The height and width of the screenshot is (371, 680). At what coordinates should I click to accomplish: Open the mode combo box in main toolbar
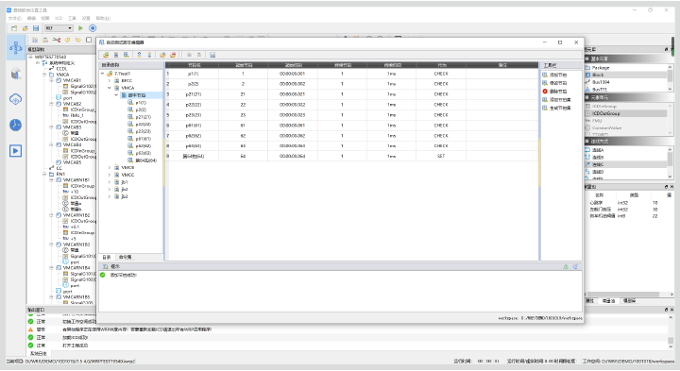pyautogui.click(x=59, y=28)
